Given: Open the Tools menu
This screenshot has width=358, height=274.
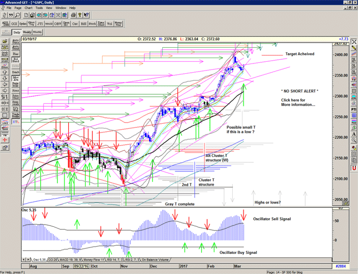Looking at the screenshot, I should tap(39, 8).
